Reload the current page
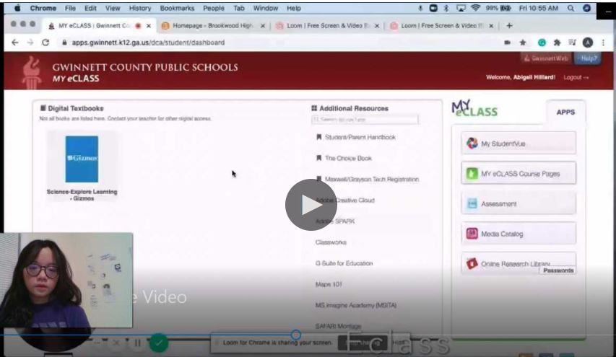The width and height of the screenshot is (616, 357). point(45,43)
